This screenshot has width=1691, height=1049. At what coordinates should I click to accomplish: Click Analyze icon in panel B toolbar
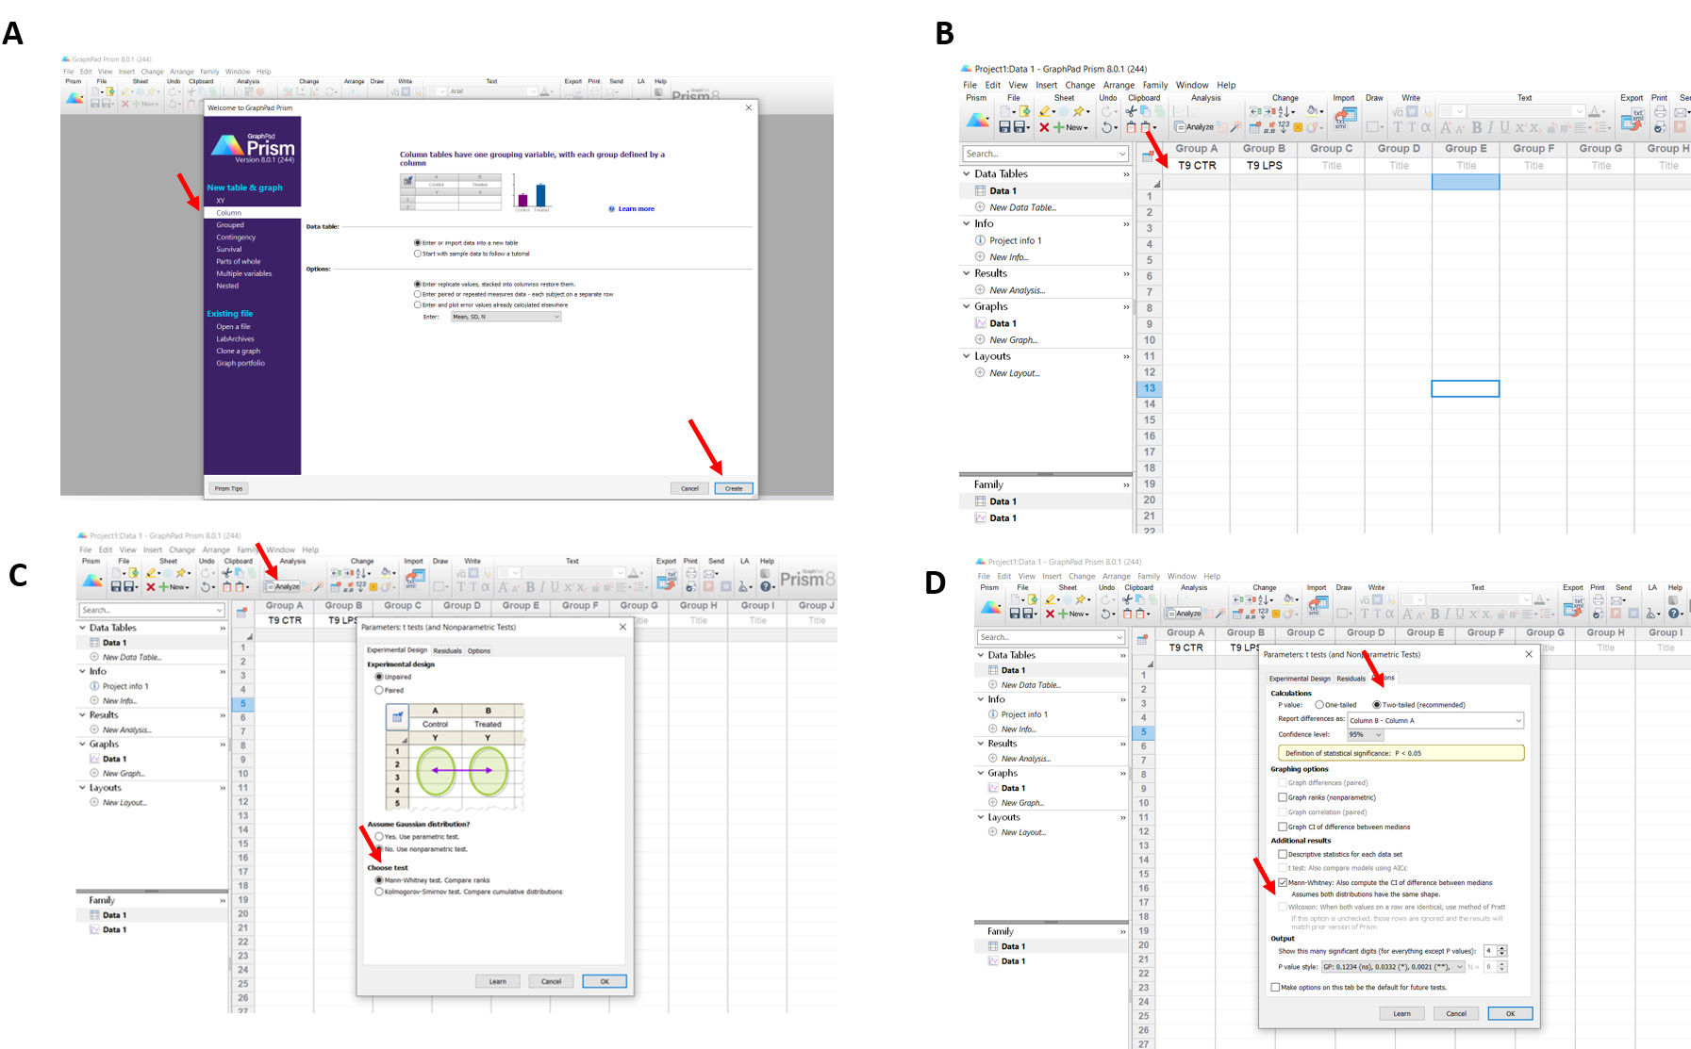(x=1194, y=127)
